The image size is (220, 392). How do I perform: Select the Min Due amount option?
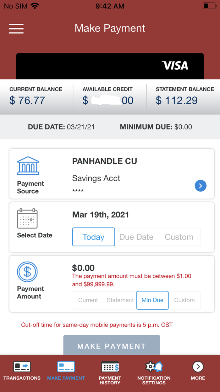(x=152, y=300)
